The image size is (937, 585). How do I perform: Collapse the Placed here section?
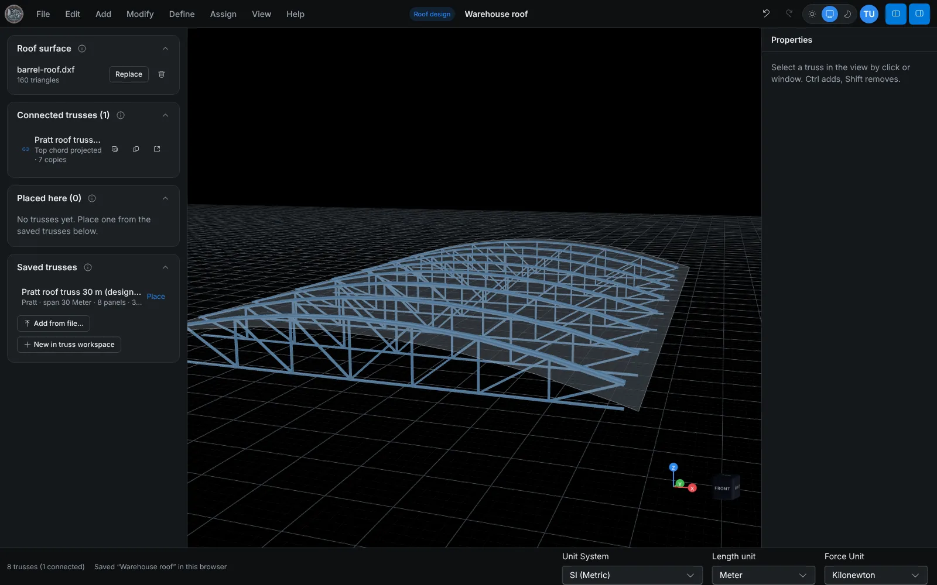[165, 198]
